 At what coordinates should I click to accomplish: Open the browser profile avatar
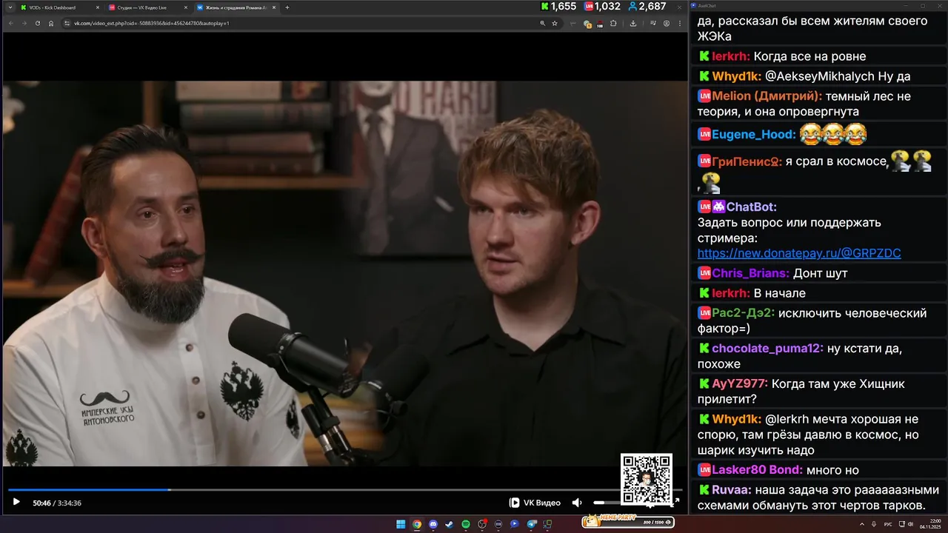click(667, 23)
